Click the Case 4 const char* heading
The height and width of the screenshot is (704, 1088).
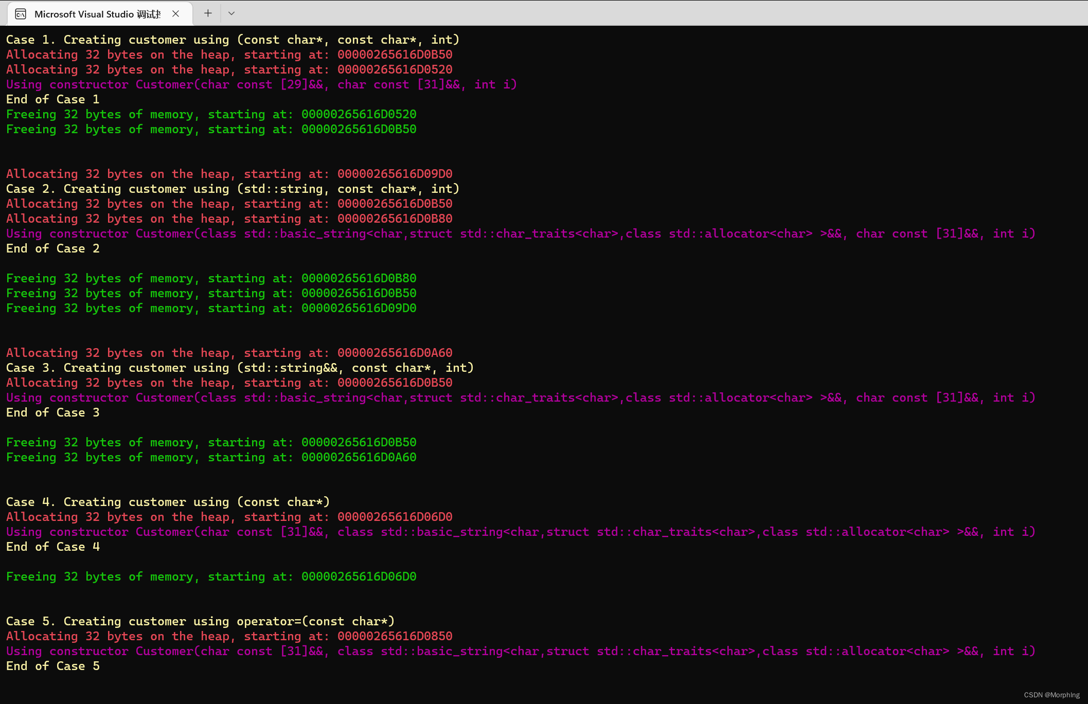167,501
